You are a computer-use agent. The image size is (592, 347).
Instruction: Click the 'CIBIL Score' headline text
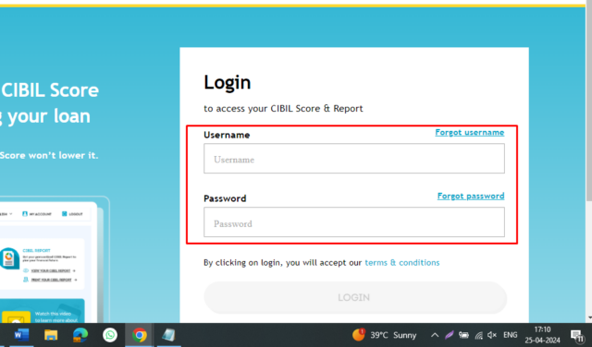49,90
